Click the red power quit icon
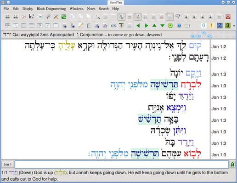The width and height of the screenshot is (237, 183). coord(228,17)
